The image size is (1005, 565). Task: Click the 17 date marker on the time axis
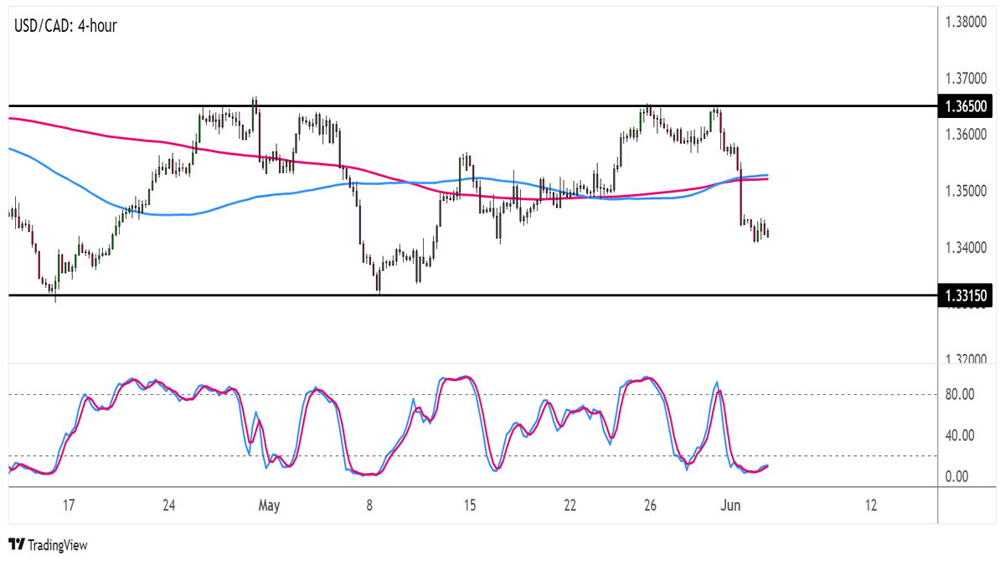pyautogui.click(x=68, y=506)
